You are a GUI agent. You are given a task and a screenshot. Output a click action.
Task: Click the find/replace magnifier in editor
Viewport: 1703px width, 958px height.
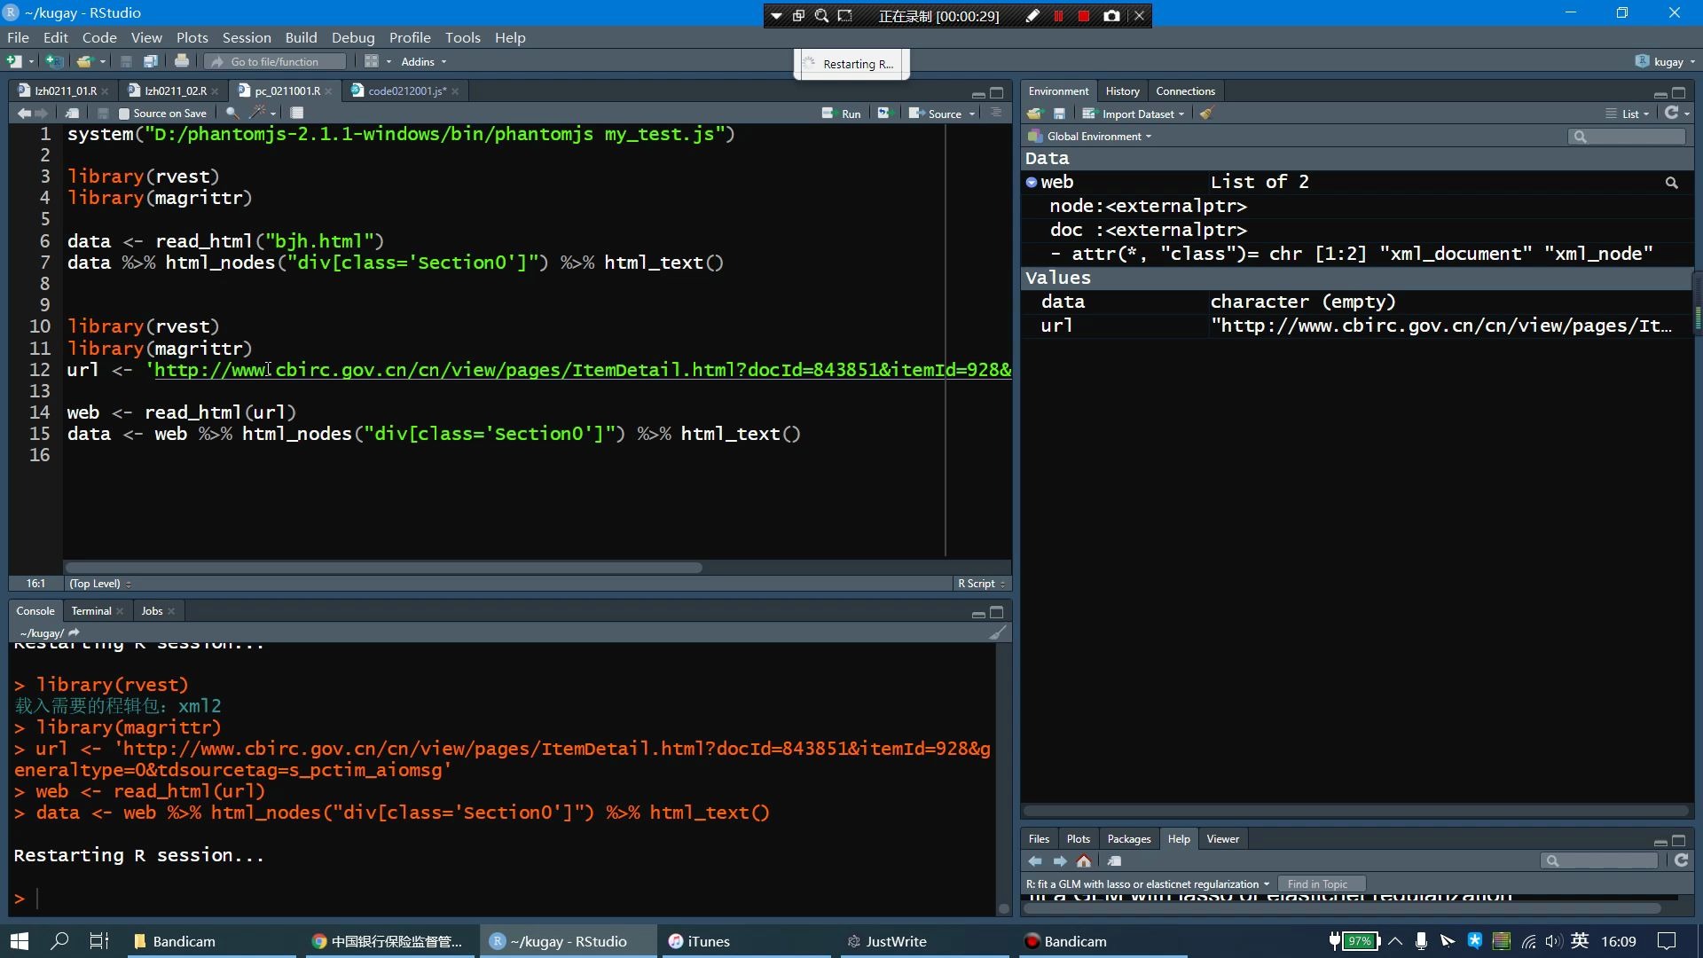click(x=232, y=114)
